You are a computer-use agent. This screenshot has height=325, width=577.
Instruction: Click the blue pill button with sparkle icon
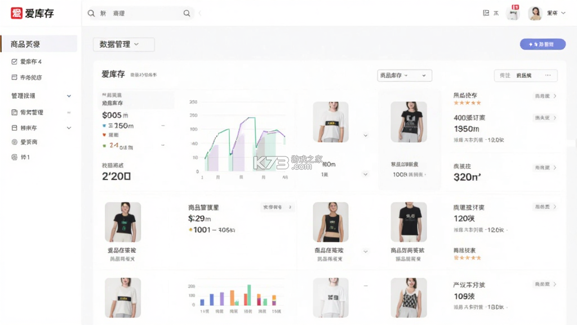coord(543,44)
